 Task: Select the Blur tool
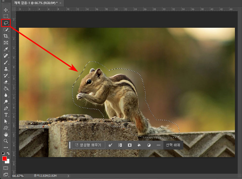pos(6,95)
